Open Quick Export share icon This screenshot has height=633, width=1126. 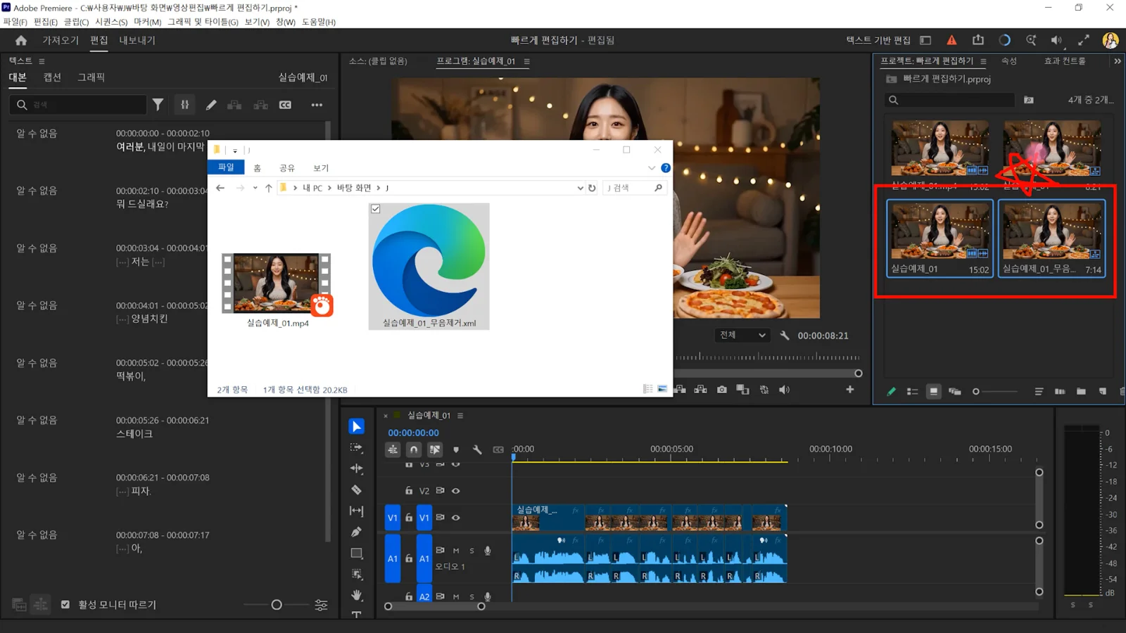(978, 40)
